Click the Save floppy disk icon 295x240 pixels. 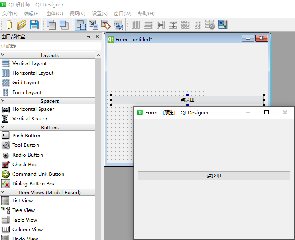34,25
